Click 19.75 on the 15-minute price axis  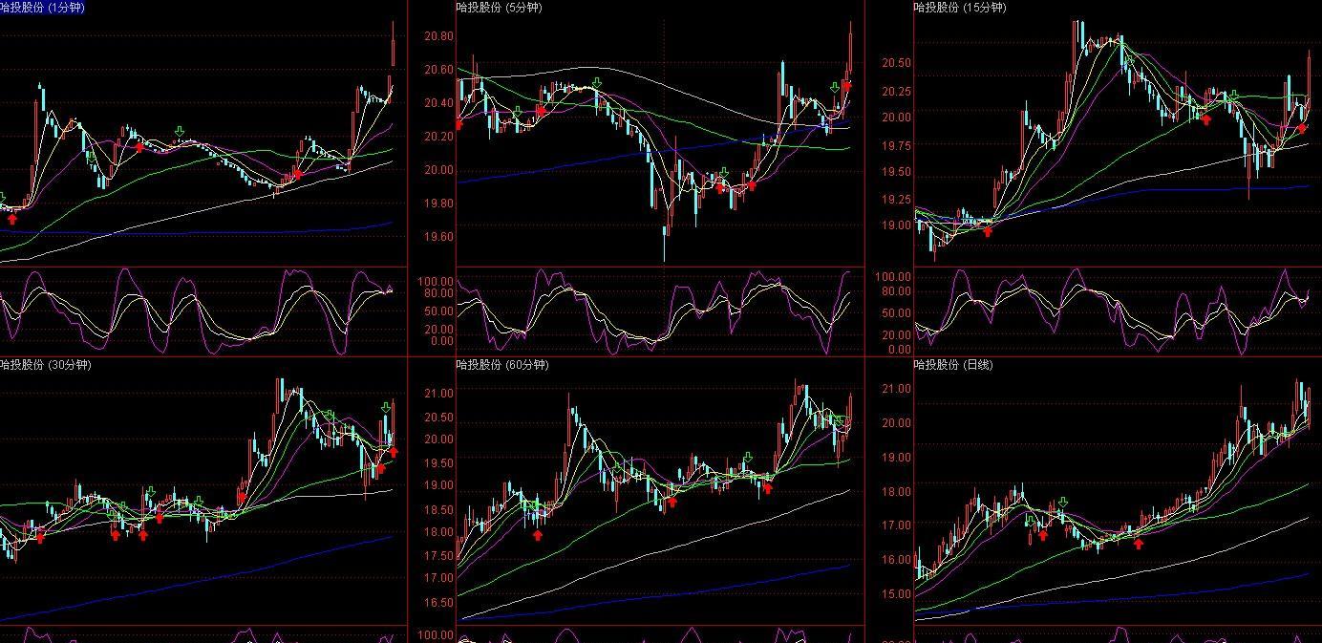[x=896, y=145]
